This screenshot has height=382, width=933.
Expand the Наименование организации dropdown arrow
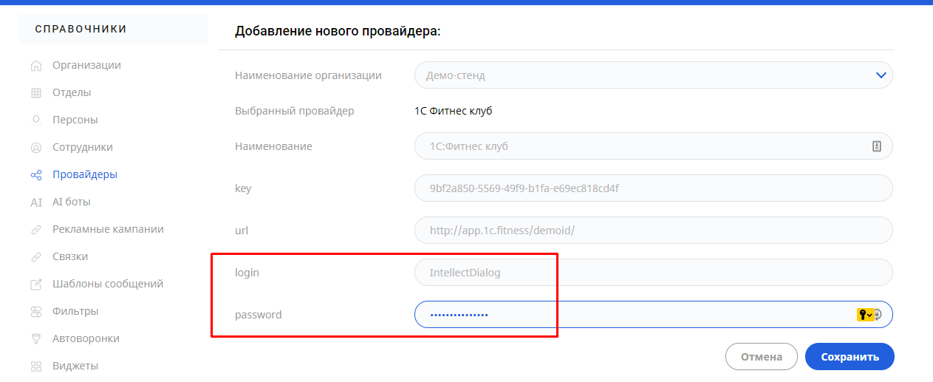(880, 75)
